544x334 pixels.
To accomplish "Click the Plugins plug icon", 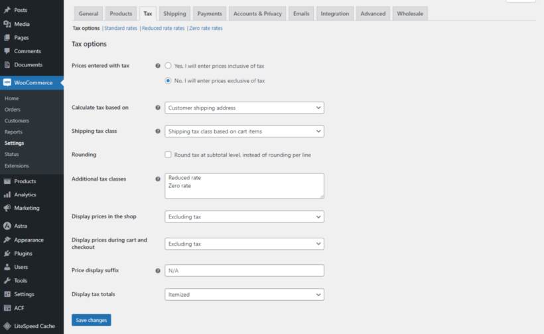I will [7, 254].
